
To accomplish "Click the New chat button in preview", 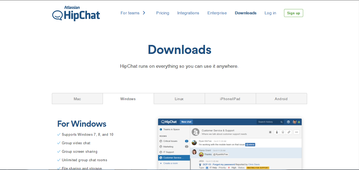I will tap(186, 122).
